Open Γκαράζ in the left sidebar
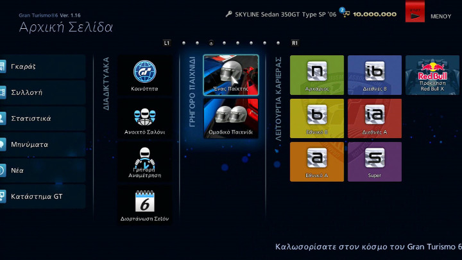This screenshot has width=462, height=260. pyautogui.click(x=42, y=66)
